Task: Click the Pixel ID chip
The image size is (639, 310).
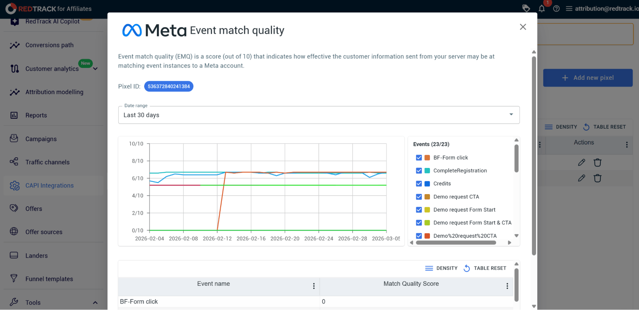Action: click(x=168, y=87)
